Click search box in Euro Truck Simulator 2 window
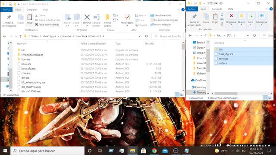This screenshot has height=155, width=276. (x=168, y=36)
